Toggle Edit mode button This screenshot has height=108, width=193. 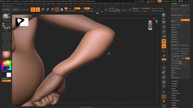pyautogui.click(x=33, y=10)
